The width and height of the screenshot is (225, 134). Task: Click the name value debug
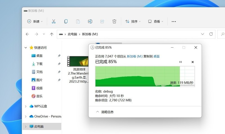(108, 91)
